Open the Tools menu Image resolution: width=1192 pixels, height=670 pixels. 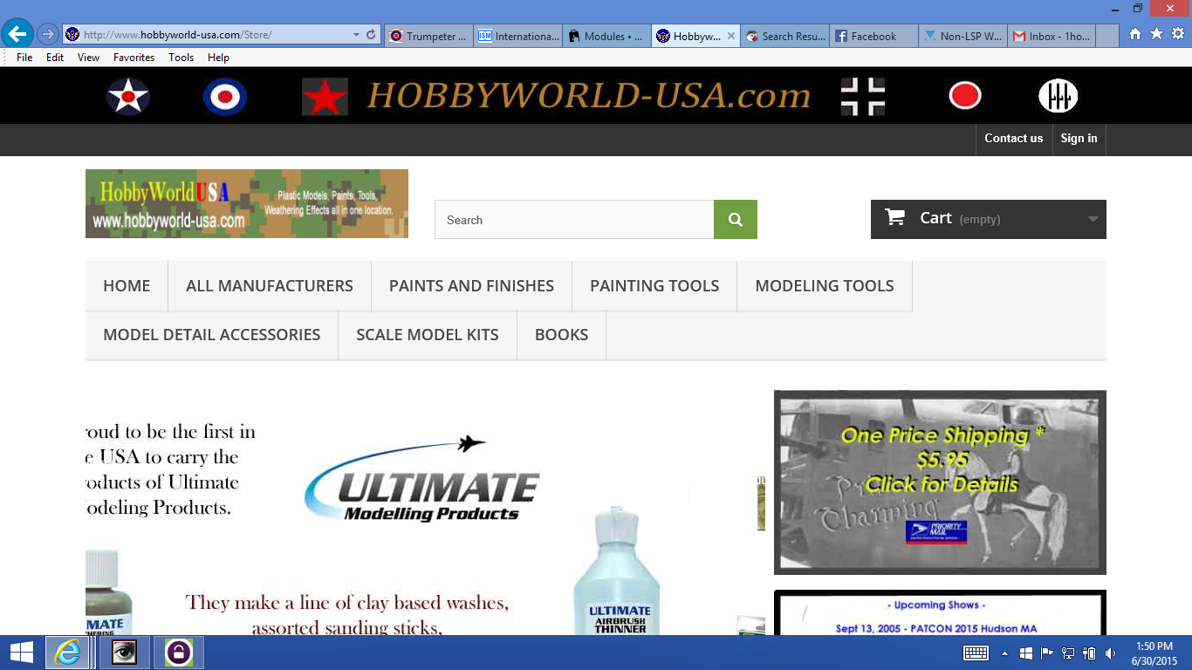182,58
